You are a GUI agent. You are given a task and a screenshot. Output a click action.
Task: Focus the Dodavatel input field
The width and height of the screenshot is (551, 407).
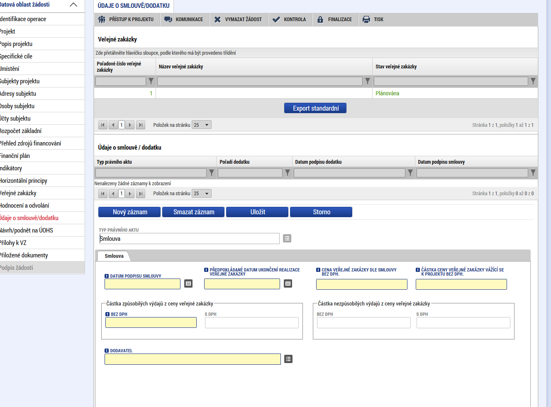coord(193,359)
